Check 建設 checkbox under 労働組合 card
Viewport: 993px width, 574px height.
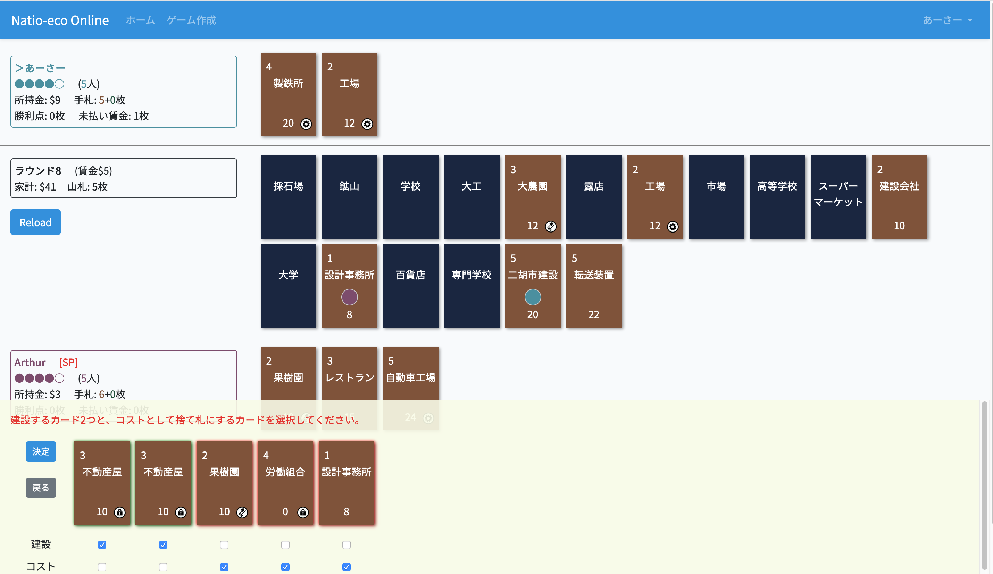[285, 545]
